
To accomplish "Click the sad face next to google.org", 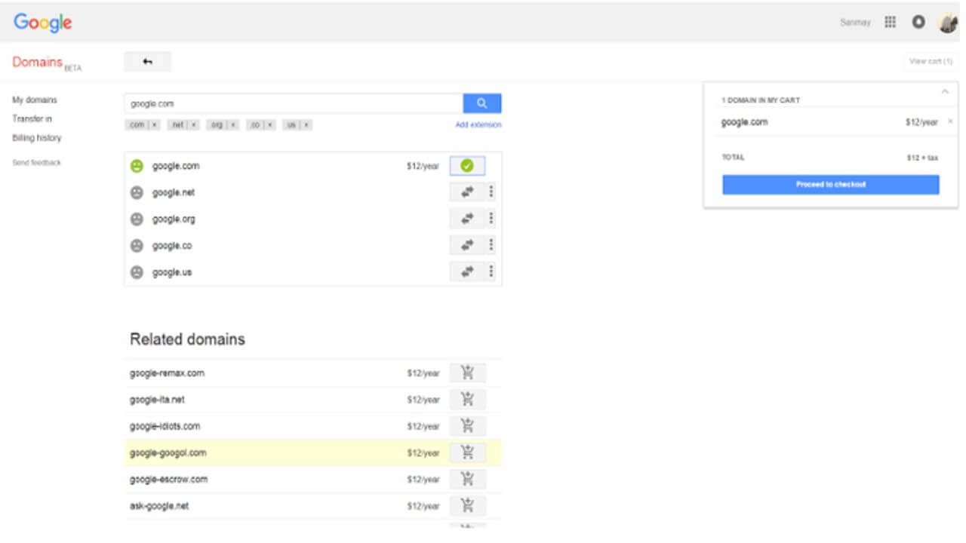I will pos(137,219).
